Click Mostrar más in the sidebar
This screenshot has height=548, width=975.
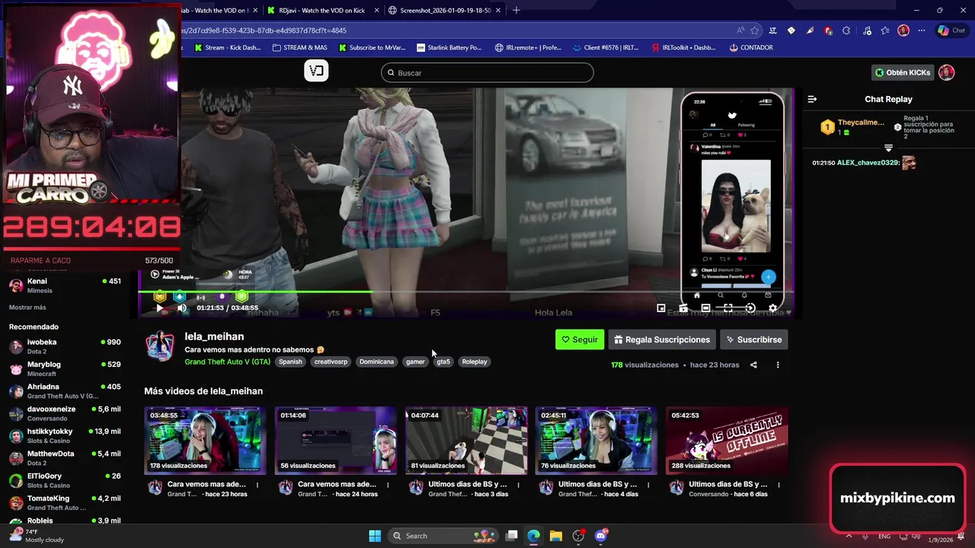pyautogui.click(x=27, y=307)
